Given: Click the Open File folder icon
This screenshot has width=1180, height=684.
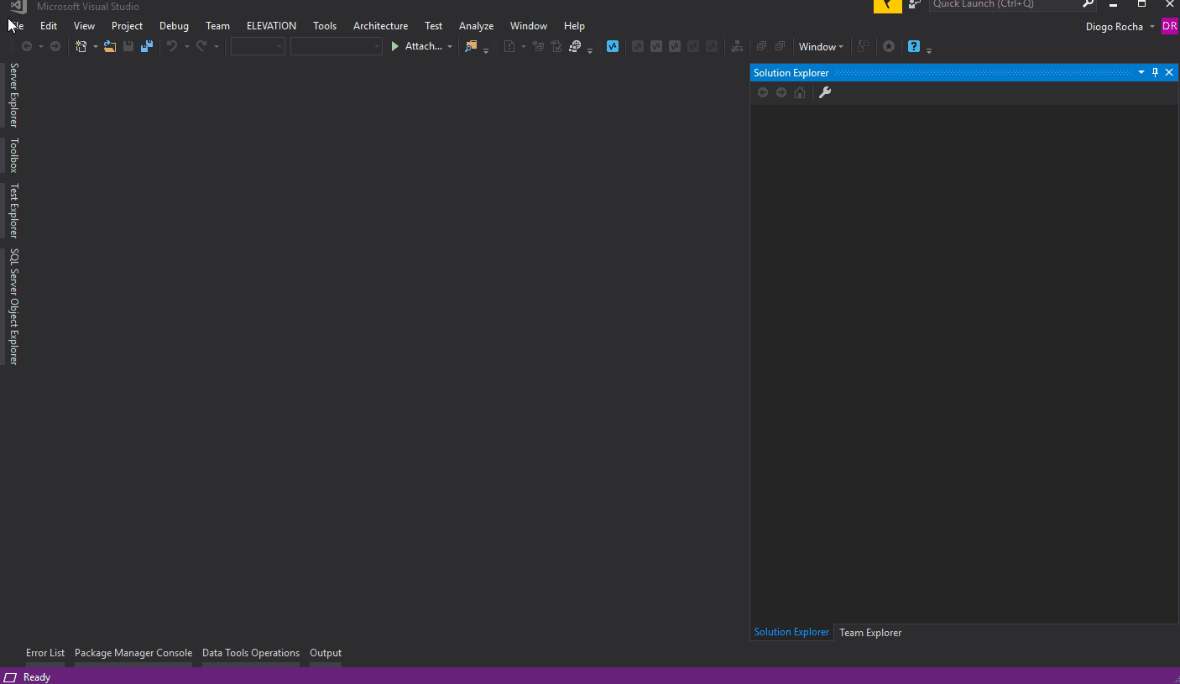Looking at the screenshot, I should pyautogui.click(x=110, y=47).
